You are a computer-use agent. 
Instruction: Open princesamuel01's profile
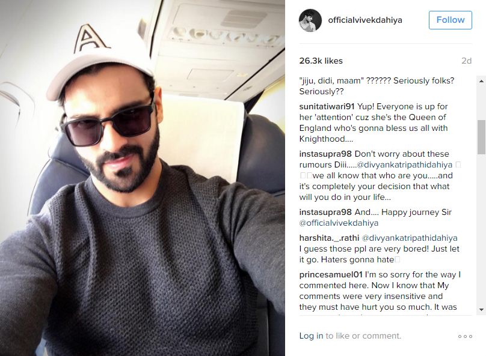point(331,275)
